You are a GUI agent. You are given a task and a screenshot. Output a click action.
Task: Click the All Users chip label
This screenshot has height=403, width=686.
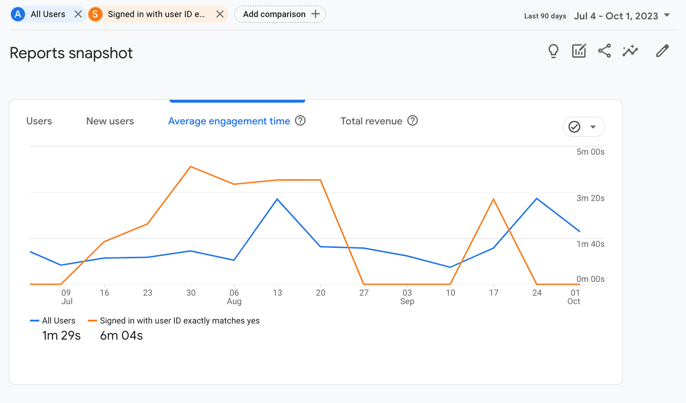(48, 14)
